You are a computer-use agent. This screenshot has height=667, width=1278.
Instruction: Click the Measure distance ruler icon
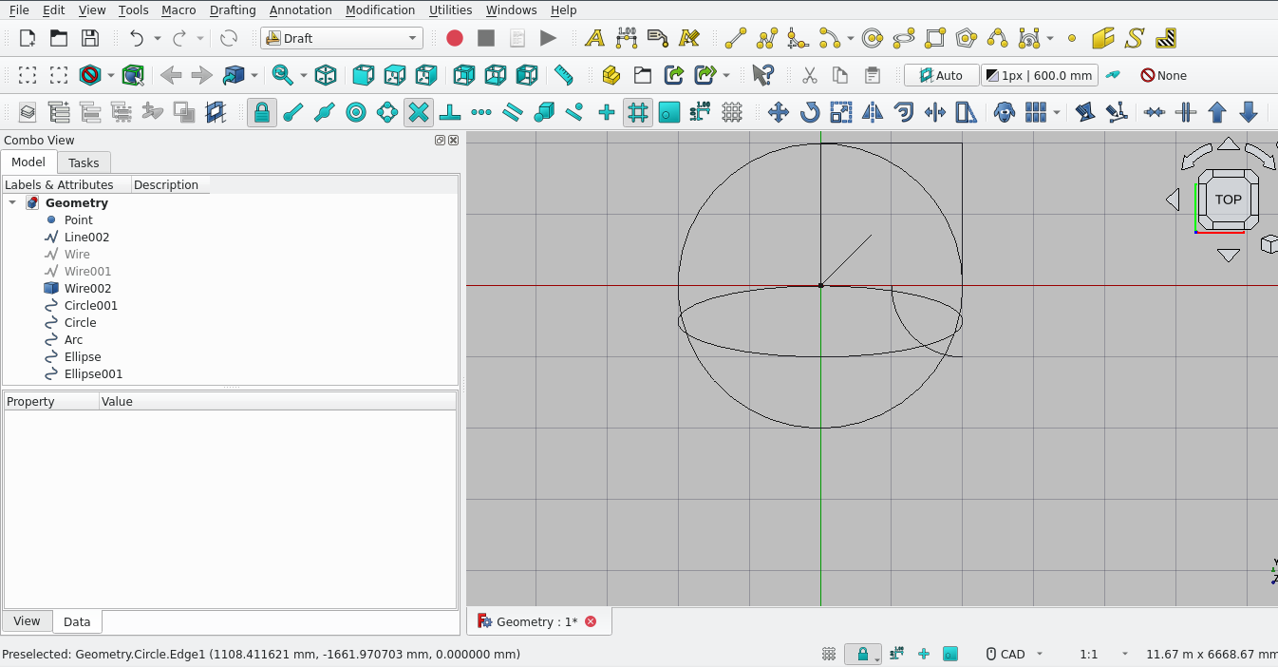click(564, 75)
